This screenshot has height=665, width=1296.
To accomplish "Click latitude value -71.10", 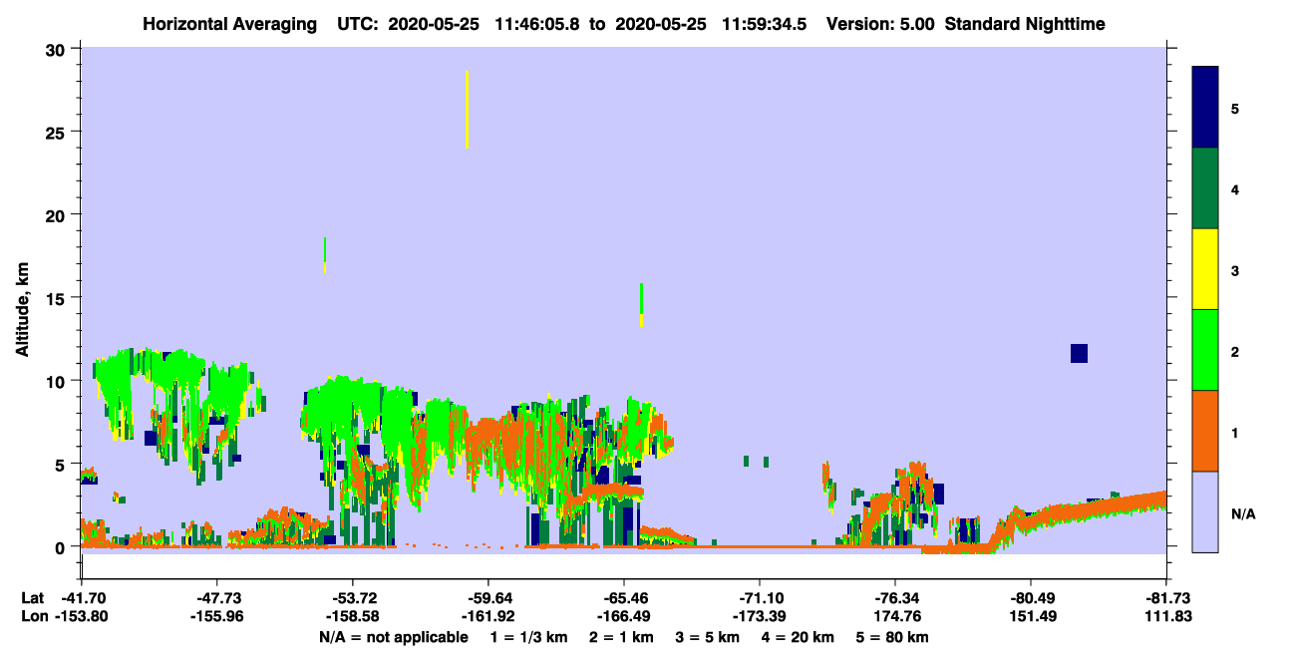I will [760, 598].
